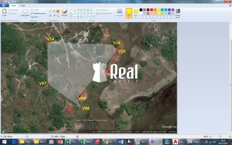Expand the Pincéis brushes dropdown
This screenshot has height=145, width=232.
point(64,17)
